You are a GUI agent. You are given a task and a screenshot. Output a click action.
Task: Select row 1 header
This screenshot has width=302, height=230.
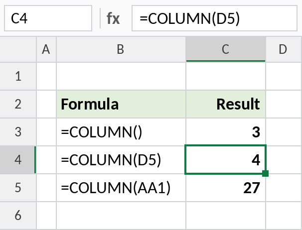pos(18,76)
